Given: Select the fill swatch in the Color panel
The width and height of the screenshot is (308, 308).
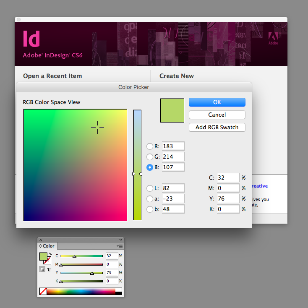Looking at the screenshot, I should click(x=43, y=256).
